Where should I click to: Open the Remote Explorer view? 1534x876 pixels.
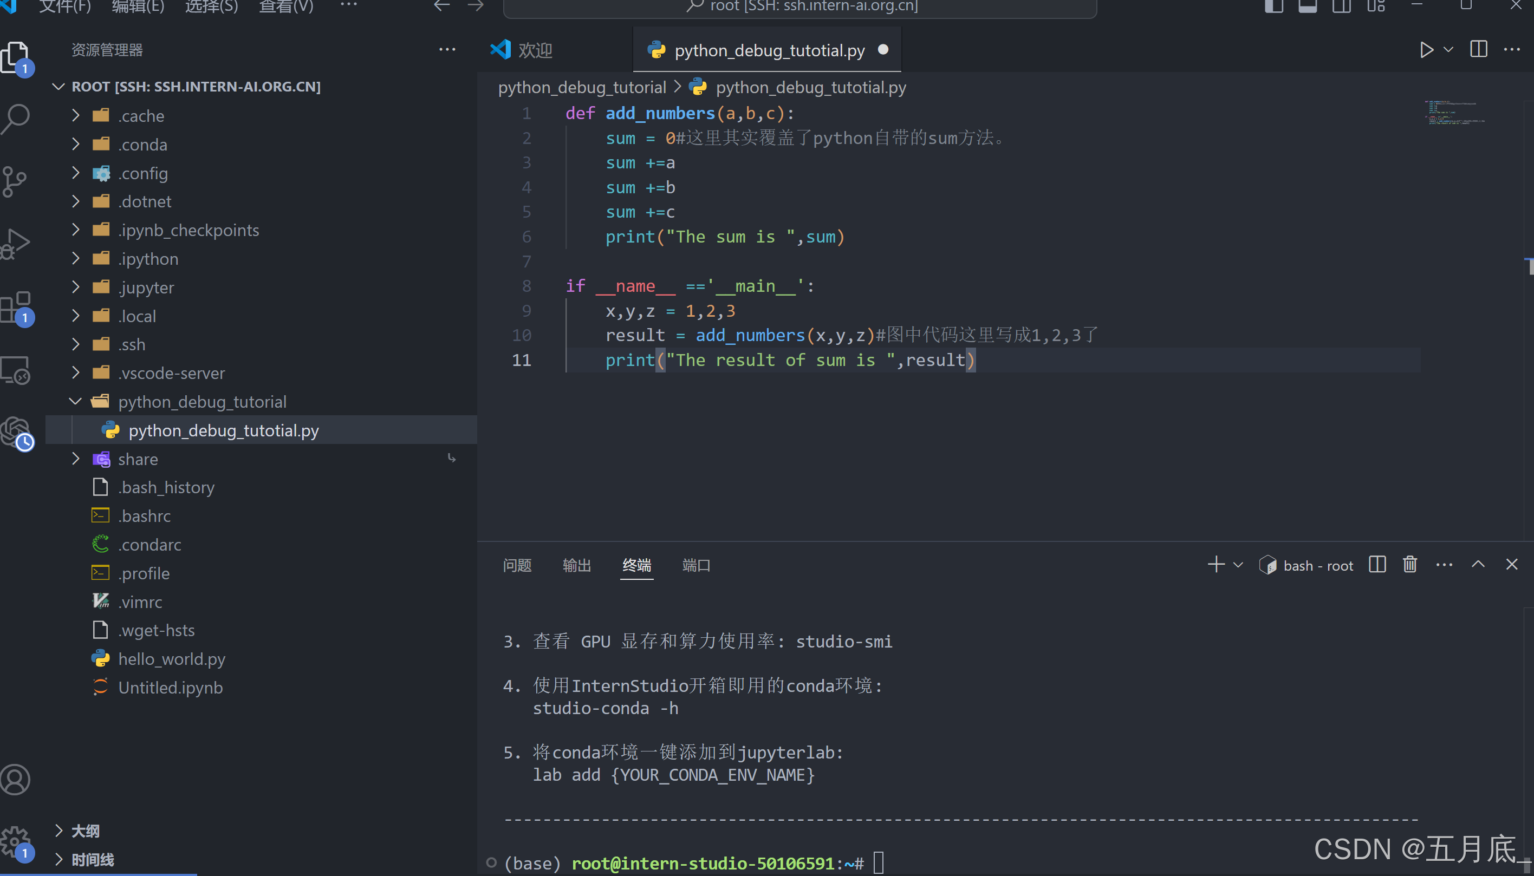[x=16, y=370]
